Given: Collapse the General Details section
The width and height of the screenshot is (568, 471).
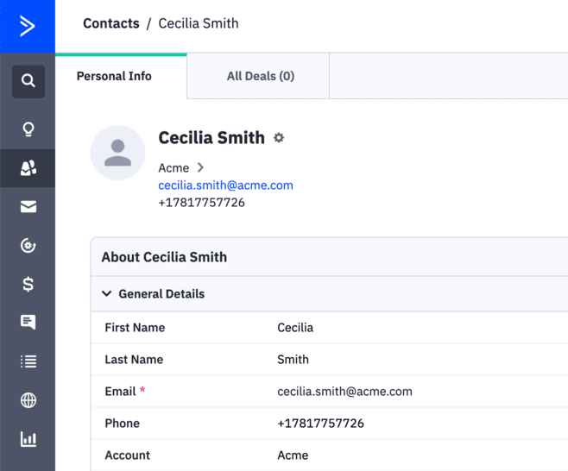Looking at the screenshot, I should pyautogui.click(x=107, y=294).
